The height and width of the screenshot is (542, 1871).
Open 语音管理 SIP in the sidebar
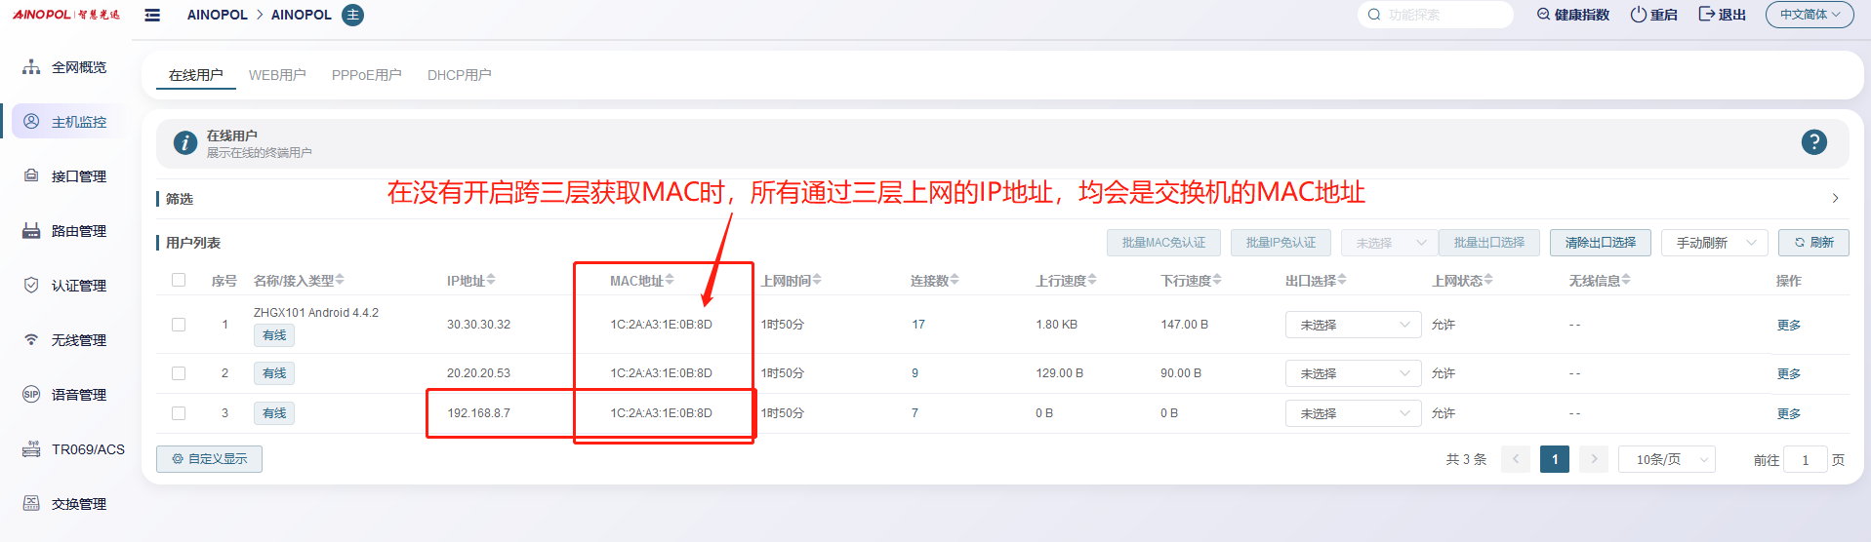(x=78, y=395)
